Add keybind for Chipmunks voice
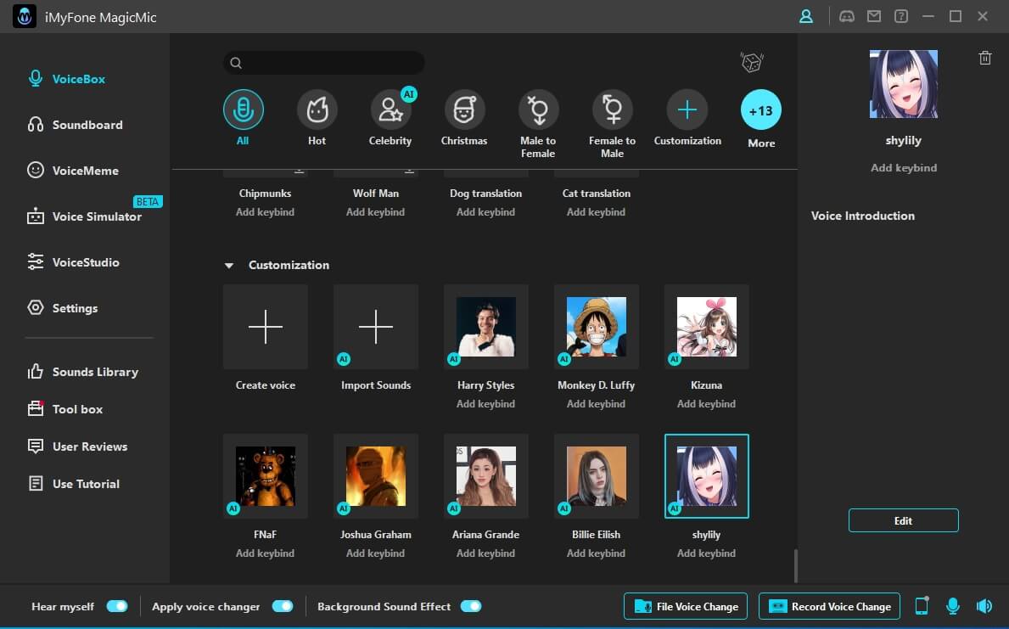The image size is (1009, 629). coord(265,212)
